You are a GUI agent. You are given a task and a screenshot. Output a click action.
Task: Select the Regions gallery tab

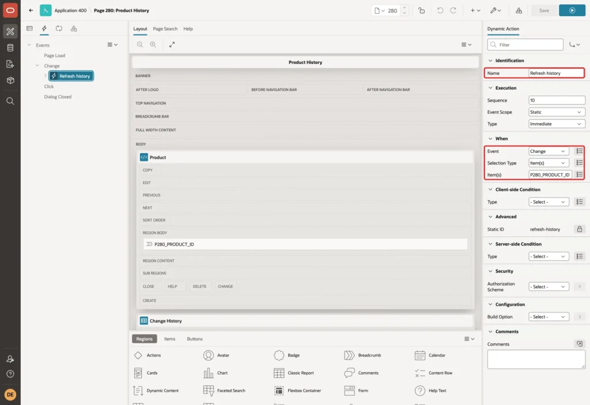click(x=144, y=339)
